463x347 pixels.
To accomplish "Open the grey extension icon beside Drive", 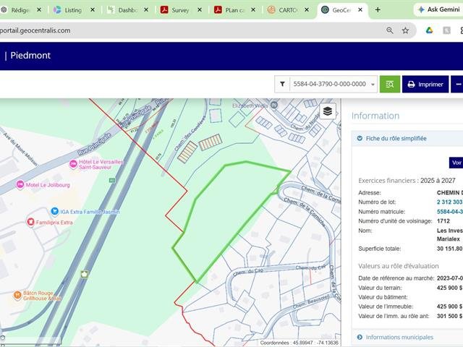I will pyautogui.click(x=446, y=30).
